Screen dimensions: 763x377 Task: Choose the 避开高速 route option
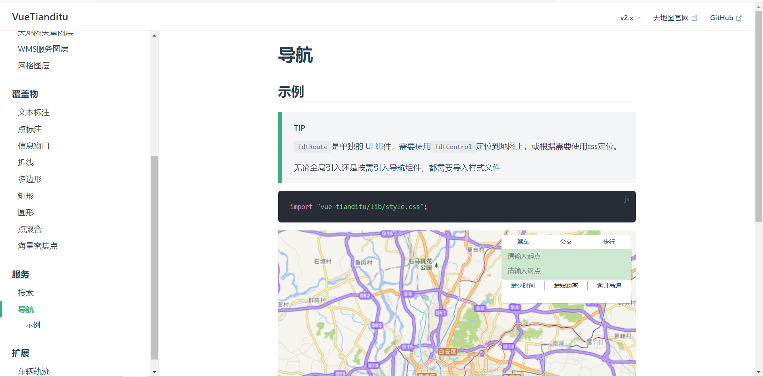coord(609,286)
